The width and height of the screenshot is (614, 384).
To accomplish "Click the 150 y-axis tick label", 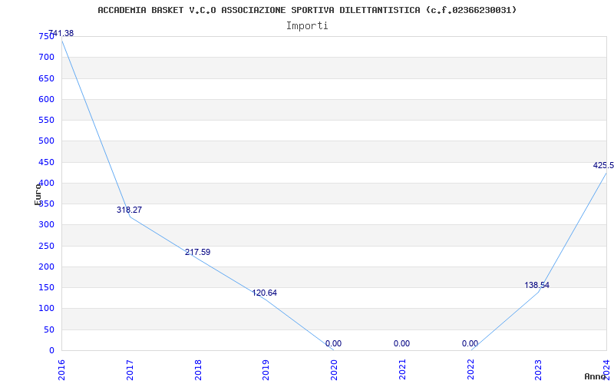I will click(46, 287).
